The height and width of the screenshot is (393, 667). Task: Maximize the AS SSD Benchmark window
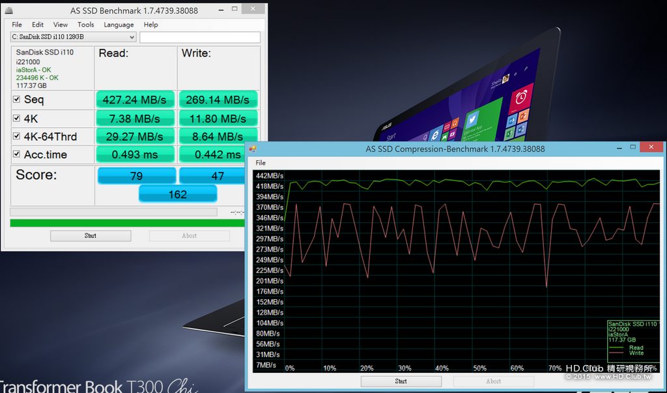(x=234, y=9)
